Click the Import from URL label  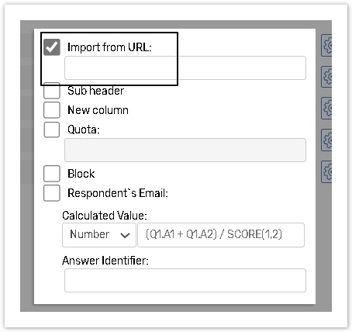[109, 47]
